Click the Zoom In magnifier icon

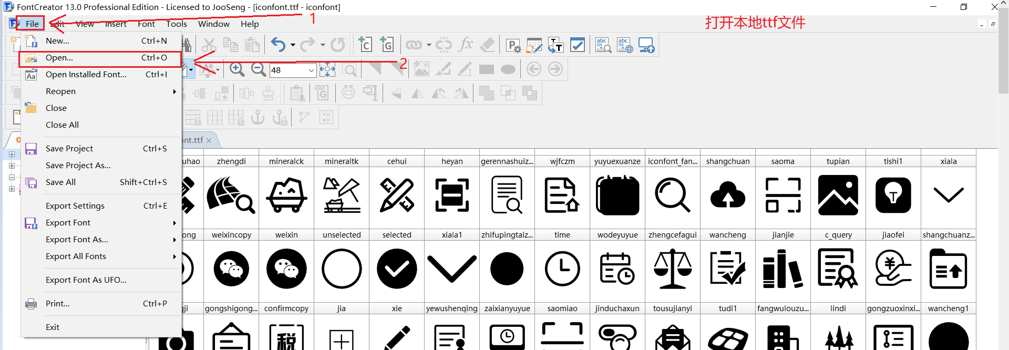[x=237, y=69]
